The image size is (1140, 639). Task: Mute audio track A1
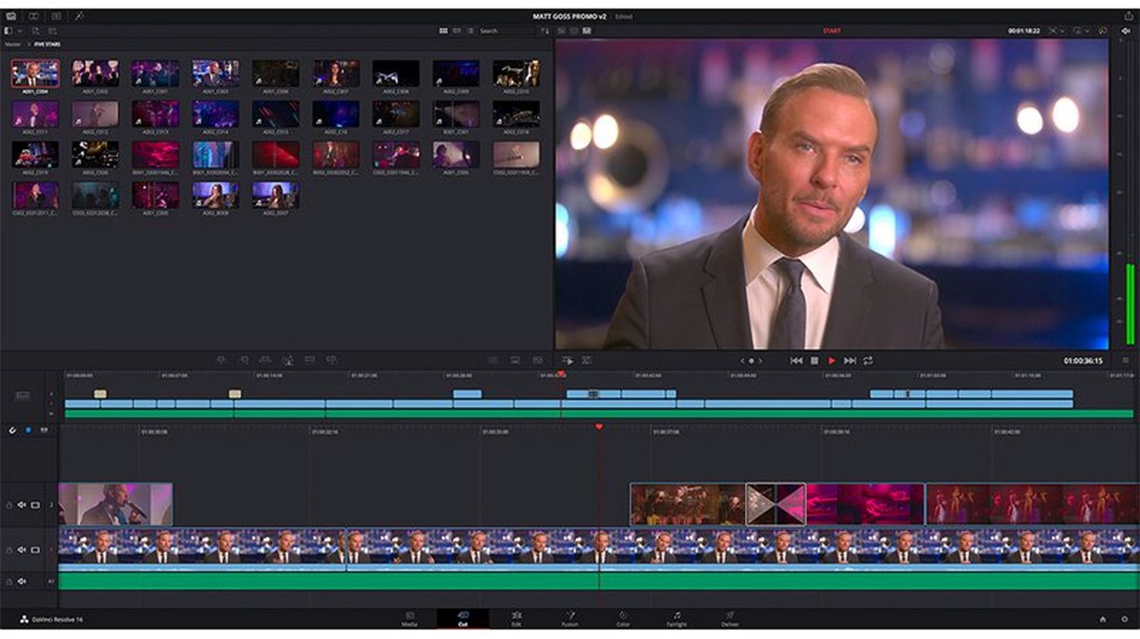[x=22, y=582]
